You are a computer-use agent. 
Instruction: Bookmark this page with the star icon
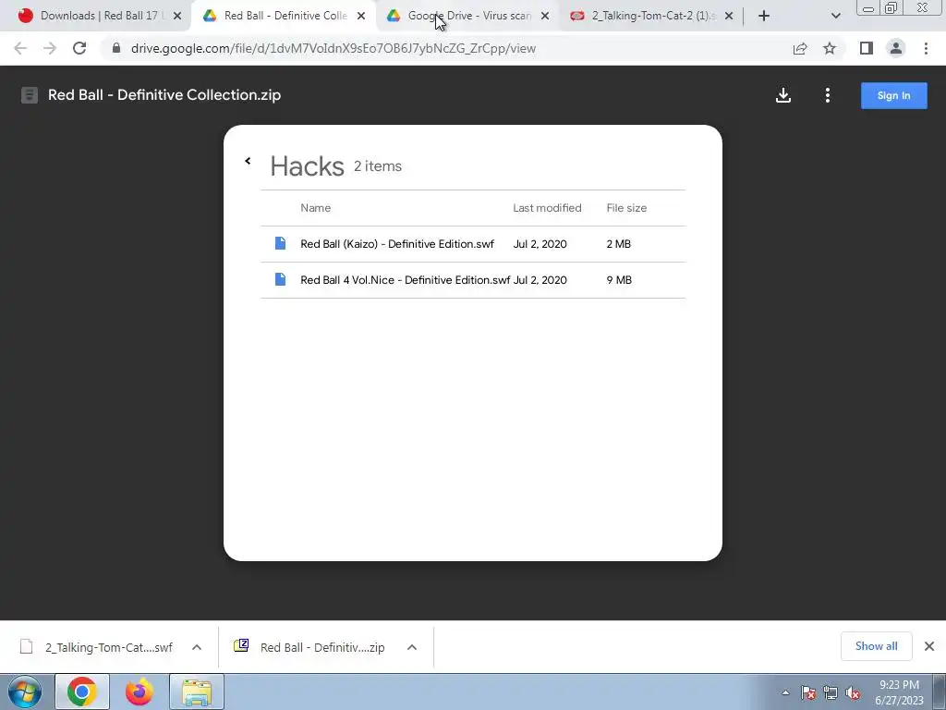[830, 48]
